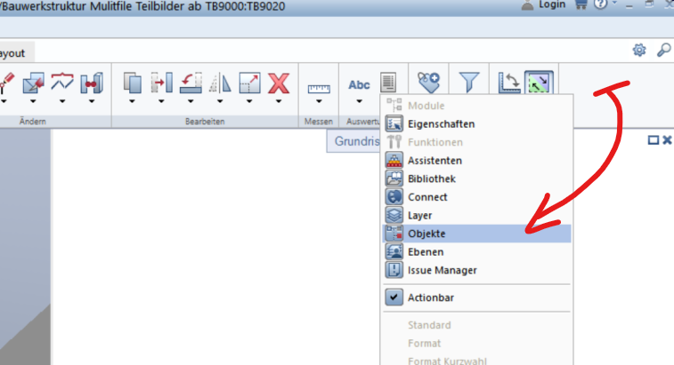
Task: Open Issue Manager from the menu
Action: tap(443, 270)
